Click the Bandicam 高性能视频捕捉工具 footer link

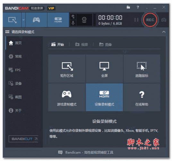89,152
